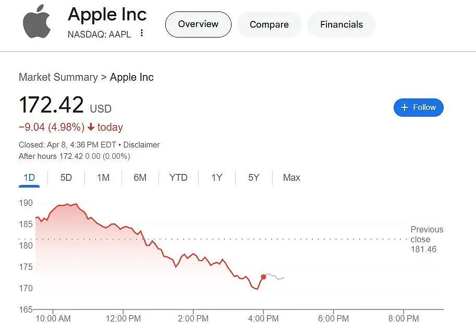
Task: Open the Disclaimer link
Action: click(141, 145)
